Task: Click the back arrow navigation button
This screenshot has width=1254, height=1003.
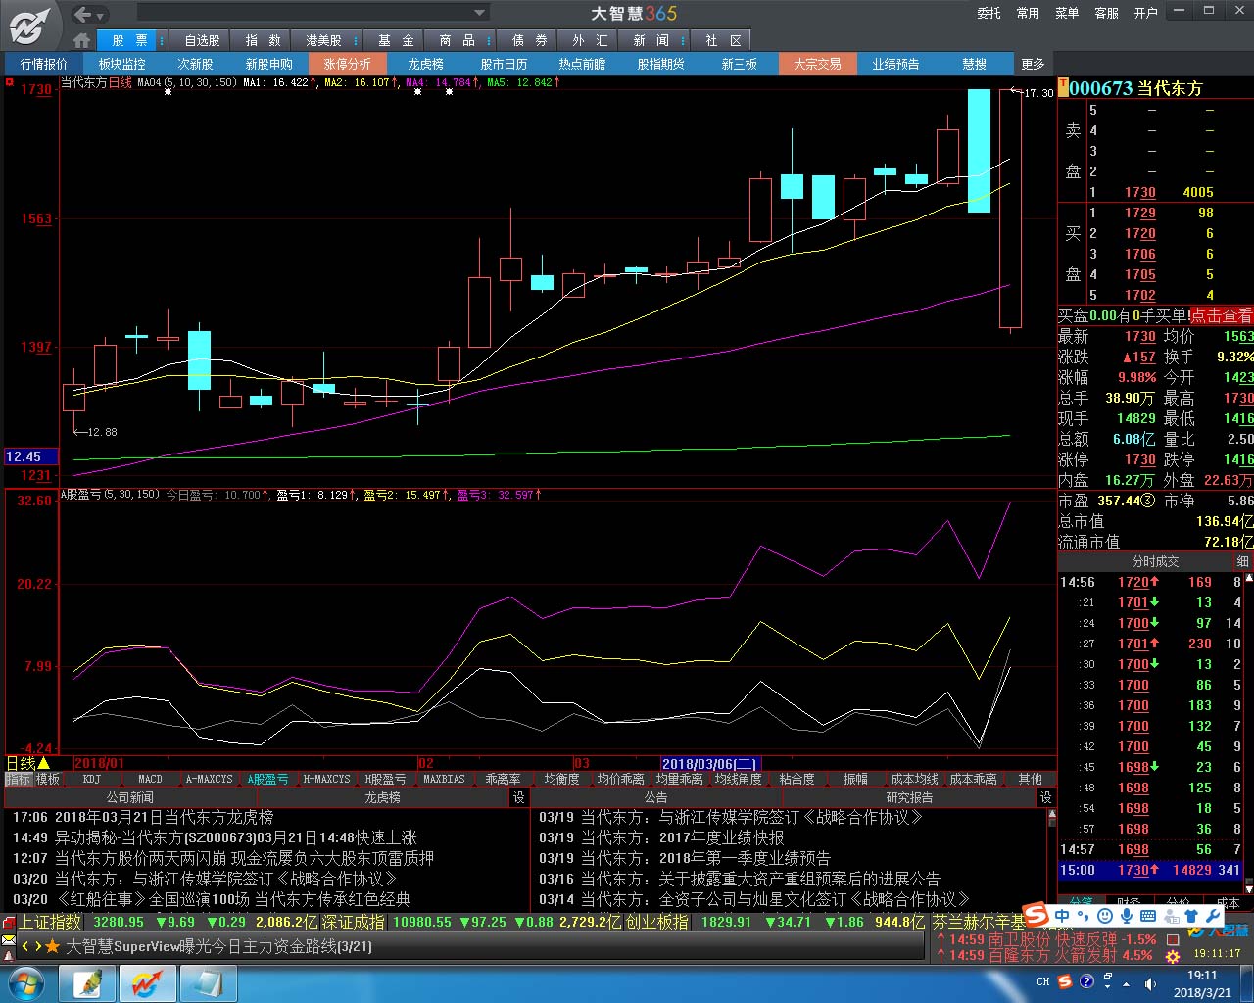Action: [83, 14]
